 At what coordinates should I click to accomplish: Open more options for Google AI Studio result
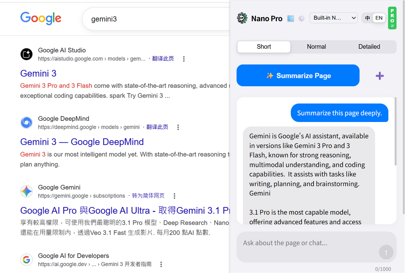click(184, 59)
